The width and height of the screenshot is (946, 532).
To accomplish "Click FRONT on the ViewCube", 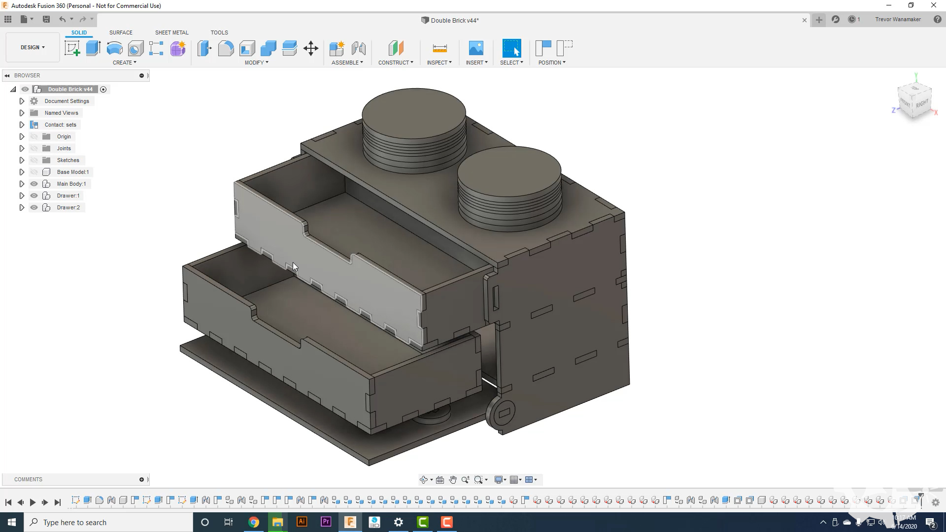I will [x=906, y=103].
